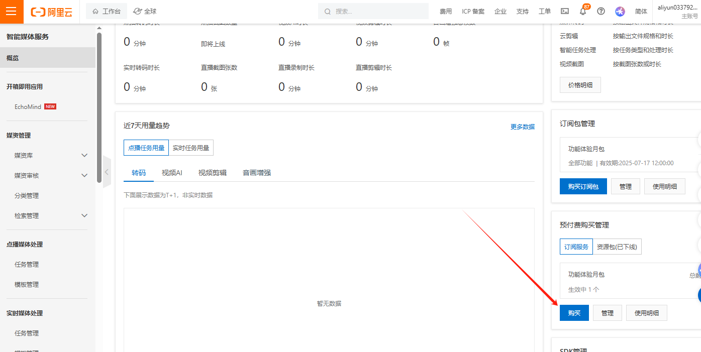
Task: Click the 暂无数据 placeholder text
Action: click(329, 303)
